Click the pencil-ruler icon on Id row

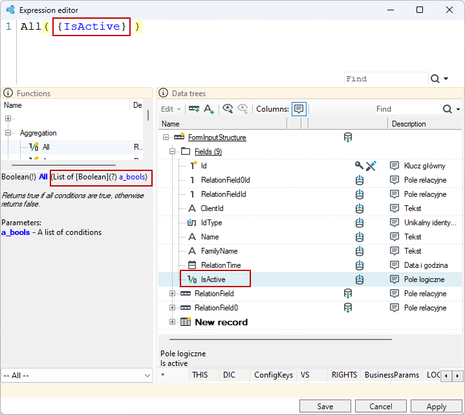371,166
